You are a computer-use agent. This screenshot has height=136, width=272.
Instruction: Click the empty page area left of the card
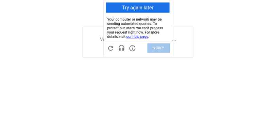pos(41,42)
